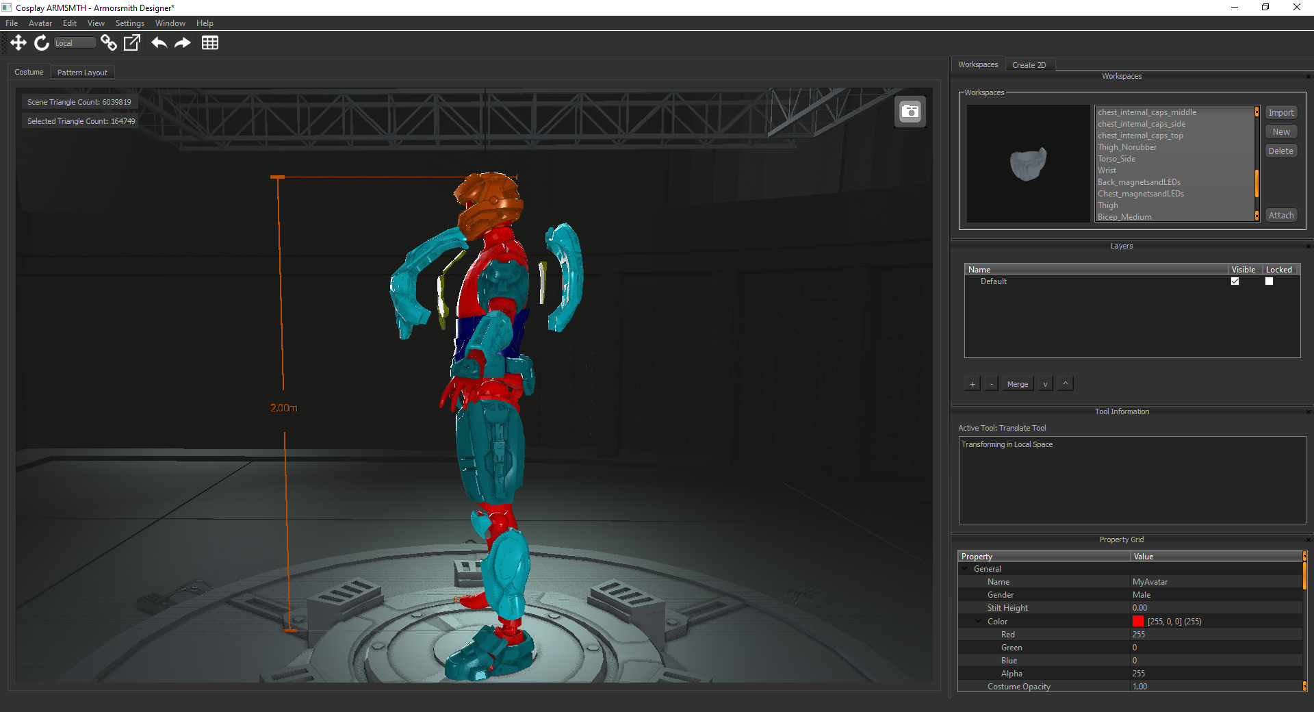This screenshot has width=1314, height=712.
Task: Click the Layers Name column header
Action: click(x=1096, y=270)
